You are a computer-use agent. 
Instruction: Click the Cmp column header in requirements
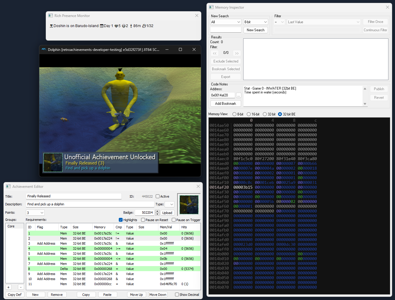(x=119, y=227)
